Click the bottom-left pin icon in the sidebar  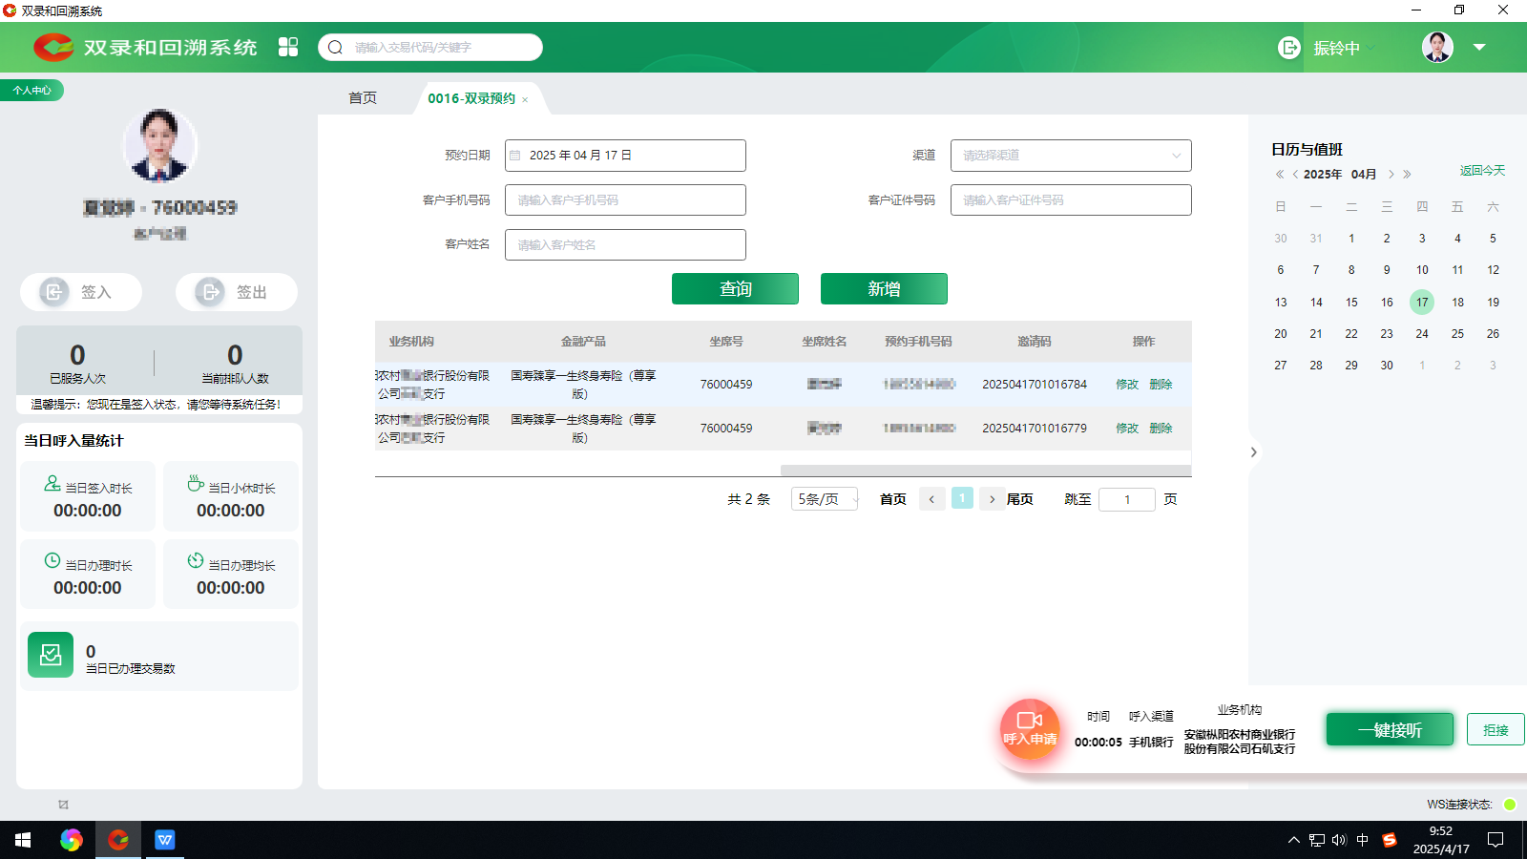click(63, 805)
